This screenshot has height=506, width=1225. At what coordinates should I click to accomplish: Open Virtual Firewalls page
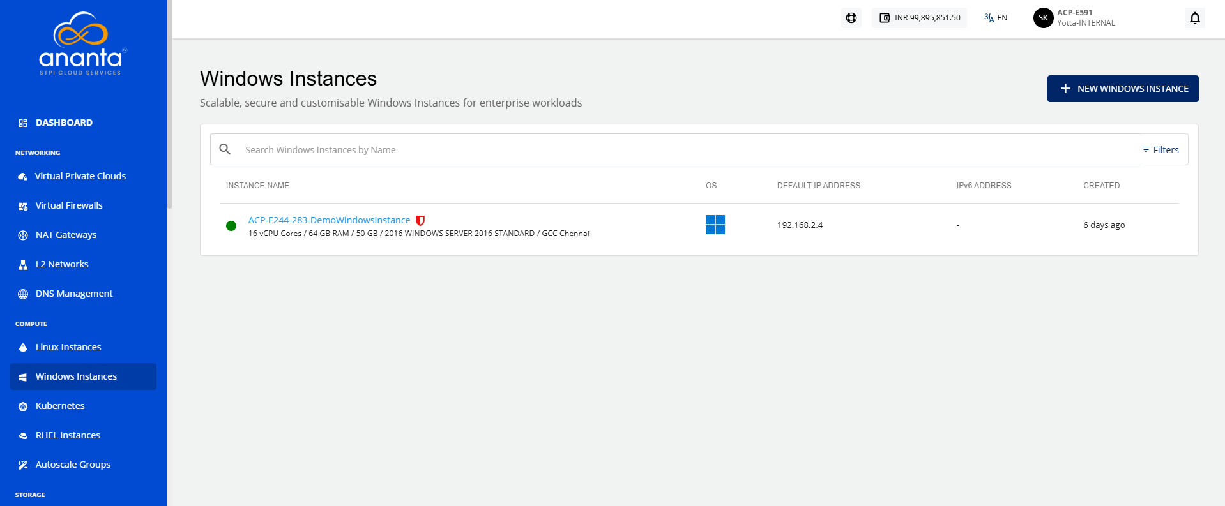pos(83,205)
